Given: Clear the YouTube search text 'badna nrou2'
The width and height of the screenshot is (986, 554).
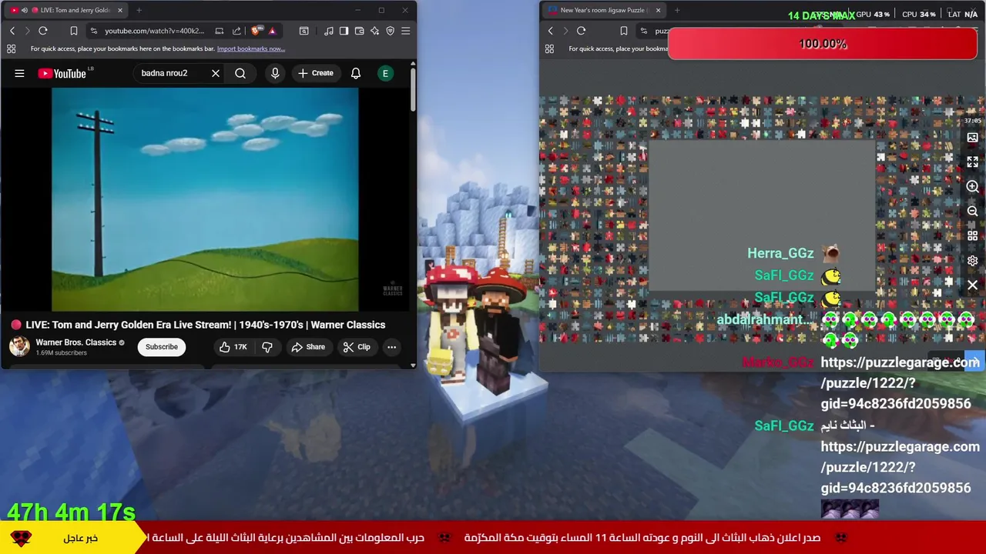Looking at the screenshot, I should pyautogui.click(x=216, y=73).
